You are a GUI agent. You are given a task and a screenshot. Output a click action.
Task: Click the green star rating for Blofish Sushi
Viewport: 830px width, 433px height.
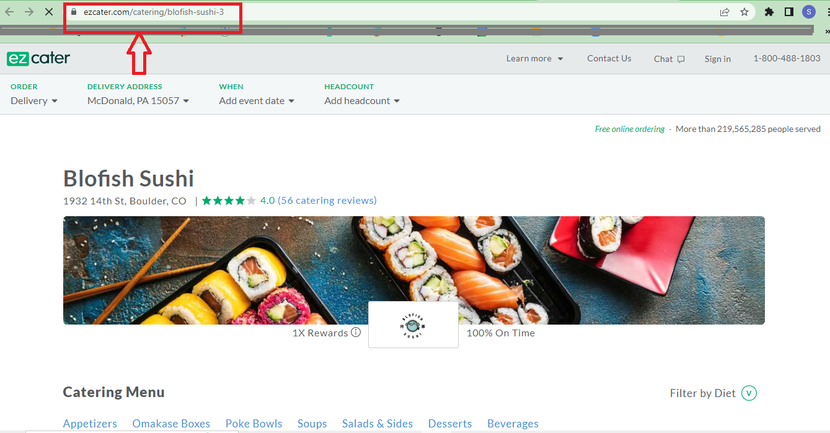coord(229,201)
